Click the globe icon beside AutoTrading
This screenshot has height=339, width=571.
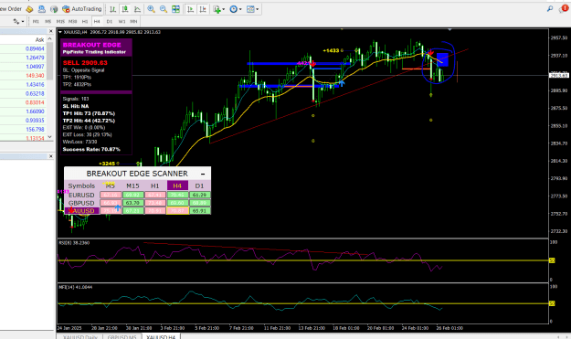click(x=54, y=9)
